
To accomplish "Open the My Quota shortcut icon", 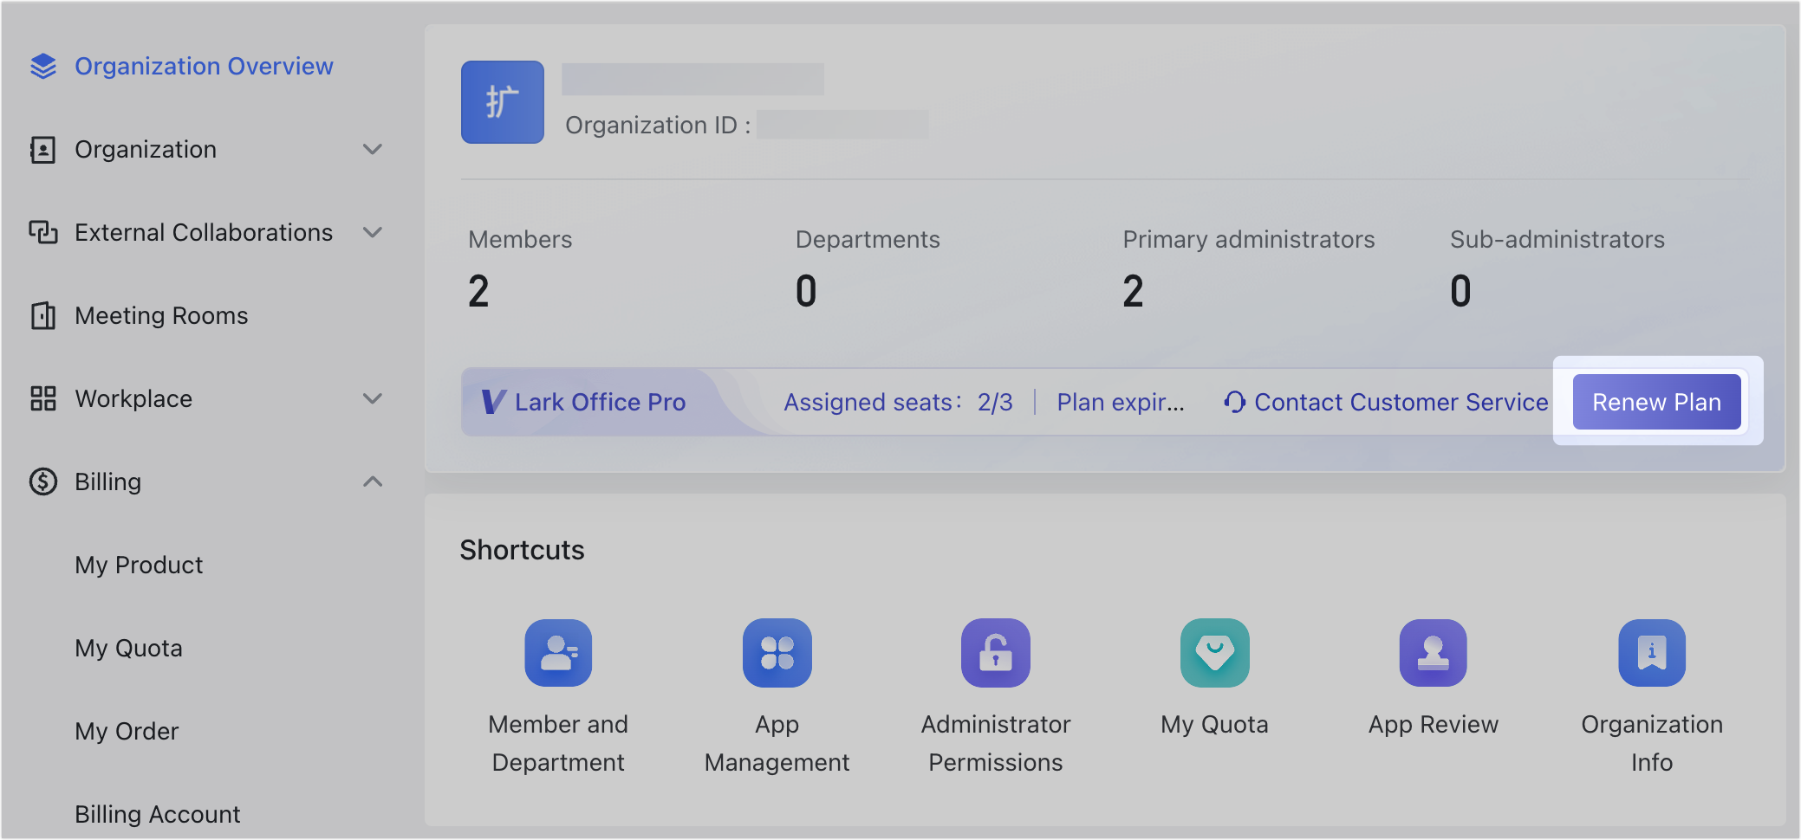I will pos(1213,653).
